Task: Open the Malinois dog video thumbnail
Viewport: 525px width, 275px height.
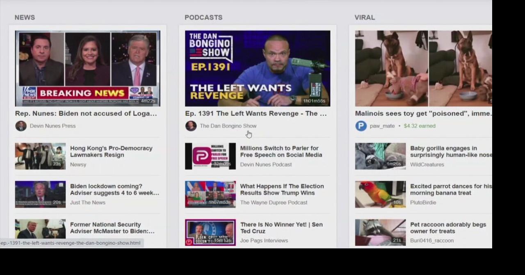Action: (424, 68)
